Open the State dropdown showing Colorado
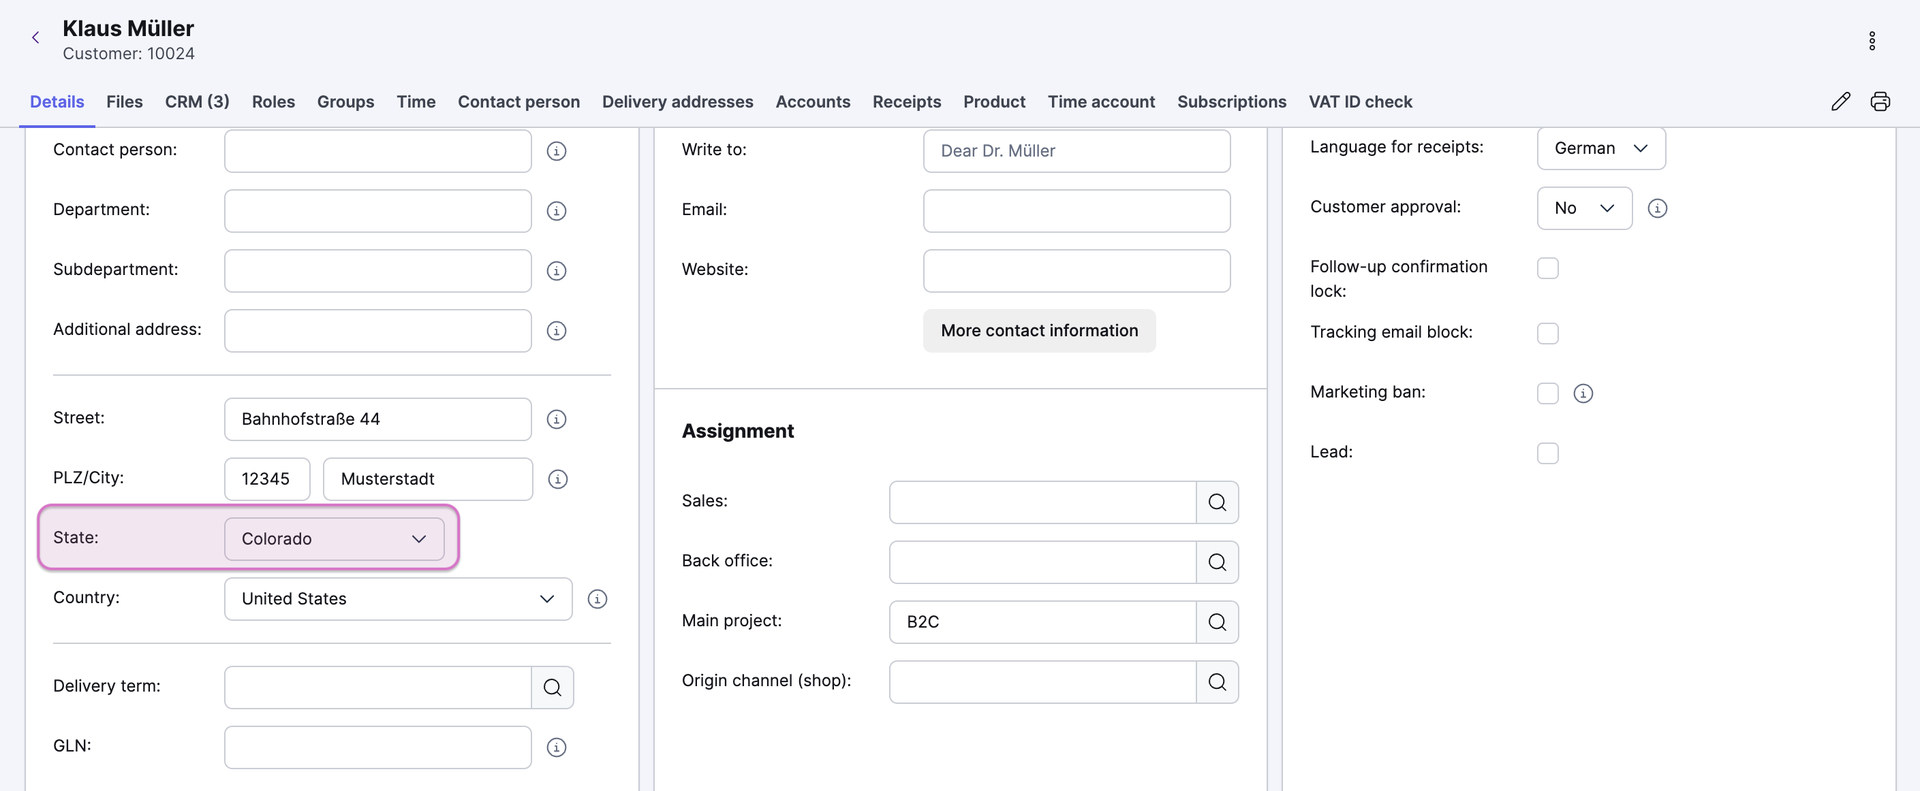1920x791 pixels. pos(334,538)
